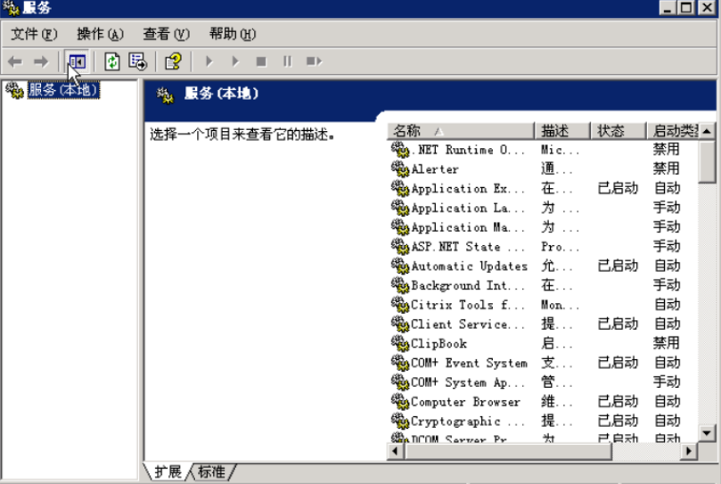This screenshot has height=484, width=721.
Task: Select the ASP.NET State service name
Action: pos(468,247)
